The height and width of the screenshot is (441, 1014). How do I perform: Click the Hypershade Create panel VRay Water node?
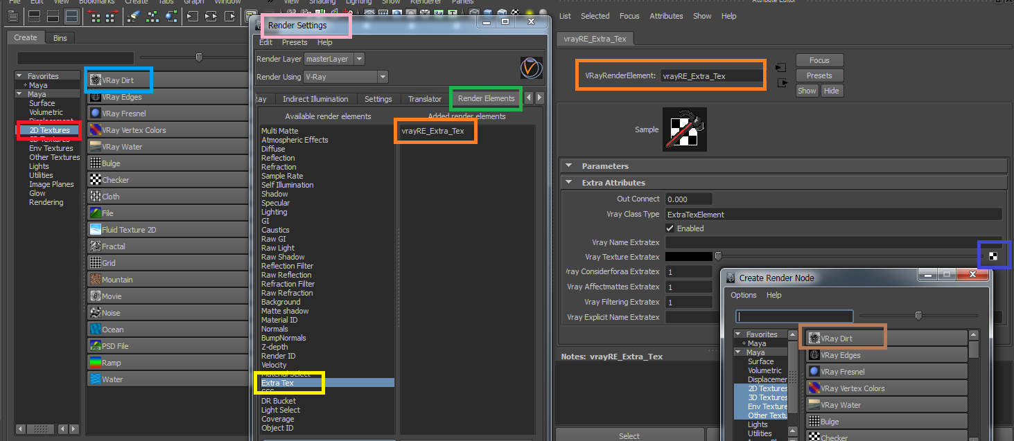[167, 147]
